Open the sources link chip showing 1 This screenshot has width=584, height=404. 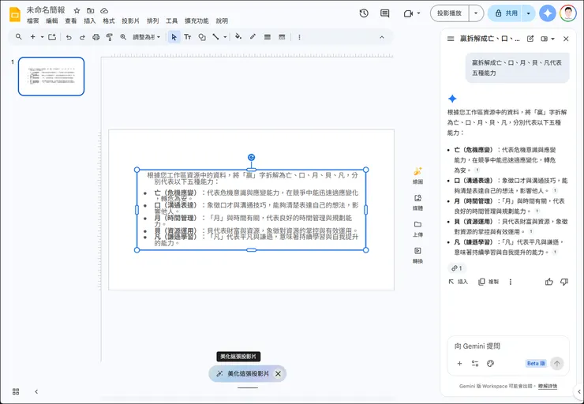pyautogui.click(x=457, y=268)
